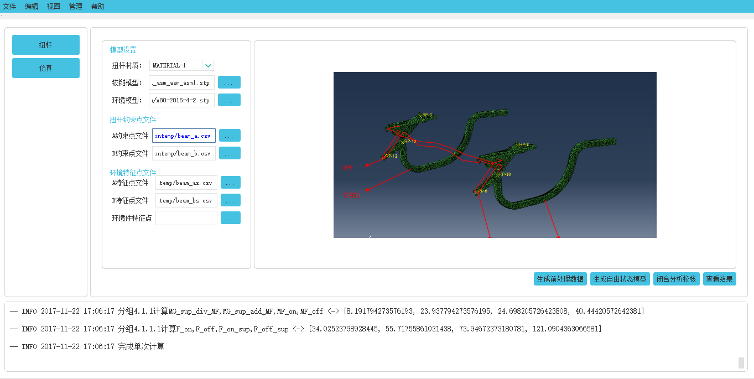Click the 生成自由状态模型 button
The height and width of the screenshot is (379, 754).
tap(620, 279)
